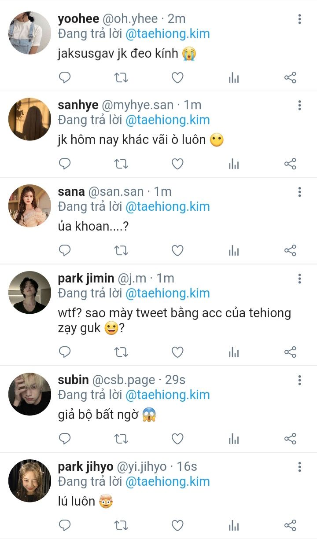View analytics on park jimin's tweet
The image size is (317, 539).
(x=234, y=352)
